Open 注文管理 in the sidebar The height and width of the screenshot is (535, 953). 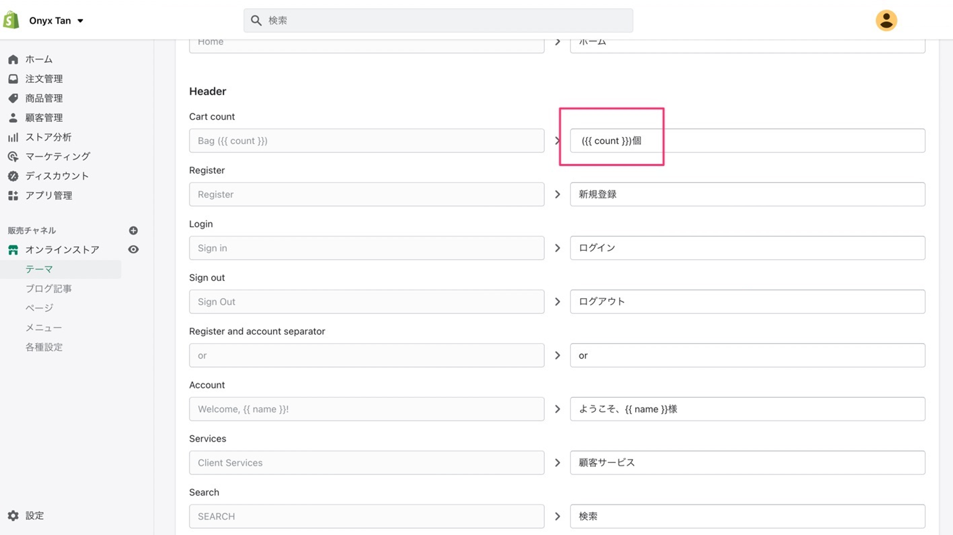pyautogui.click(x=44, y=79)
